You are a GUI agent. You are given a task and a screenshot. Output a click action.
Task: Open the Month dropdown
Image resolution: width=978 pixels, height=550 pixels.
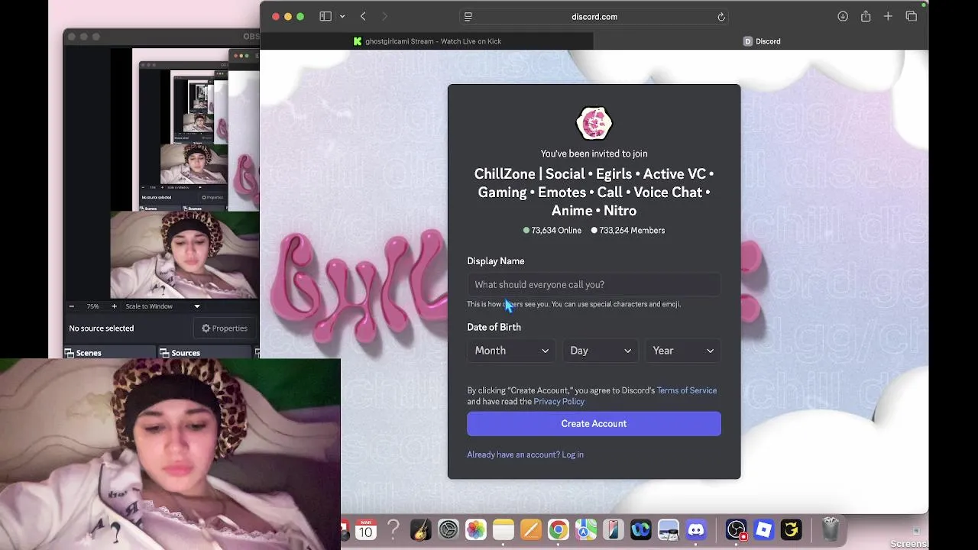(511, 351)
